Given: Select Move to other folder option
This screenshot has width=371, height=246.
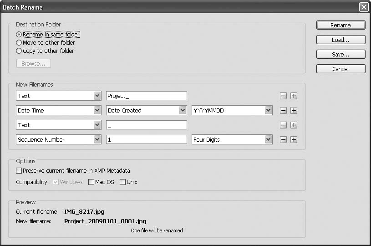Looking at the screenshot, I should click(x=19, y=43).
